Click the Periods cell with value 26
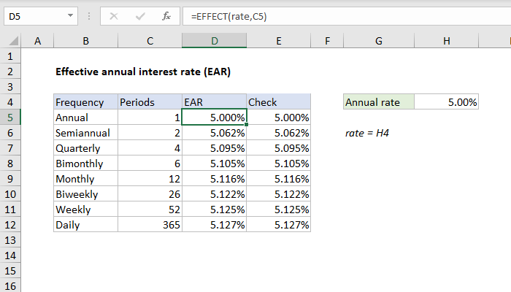Screen dimensions: 511x292 [x=150, y=194]
